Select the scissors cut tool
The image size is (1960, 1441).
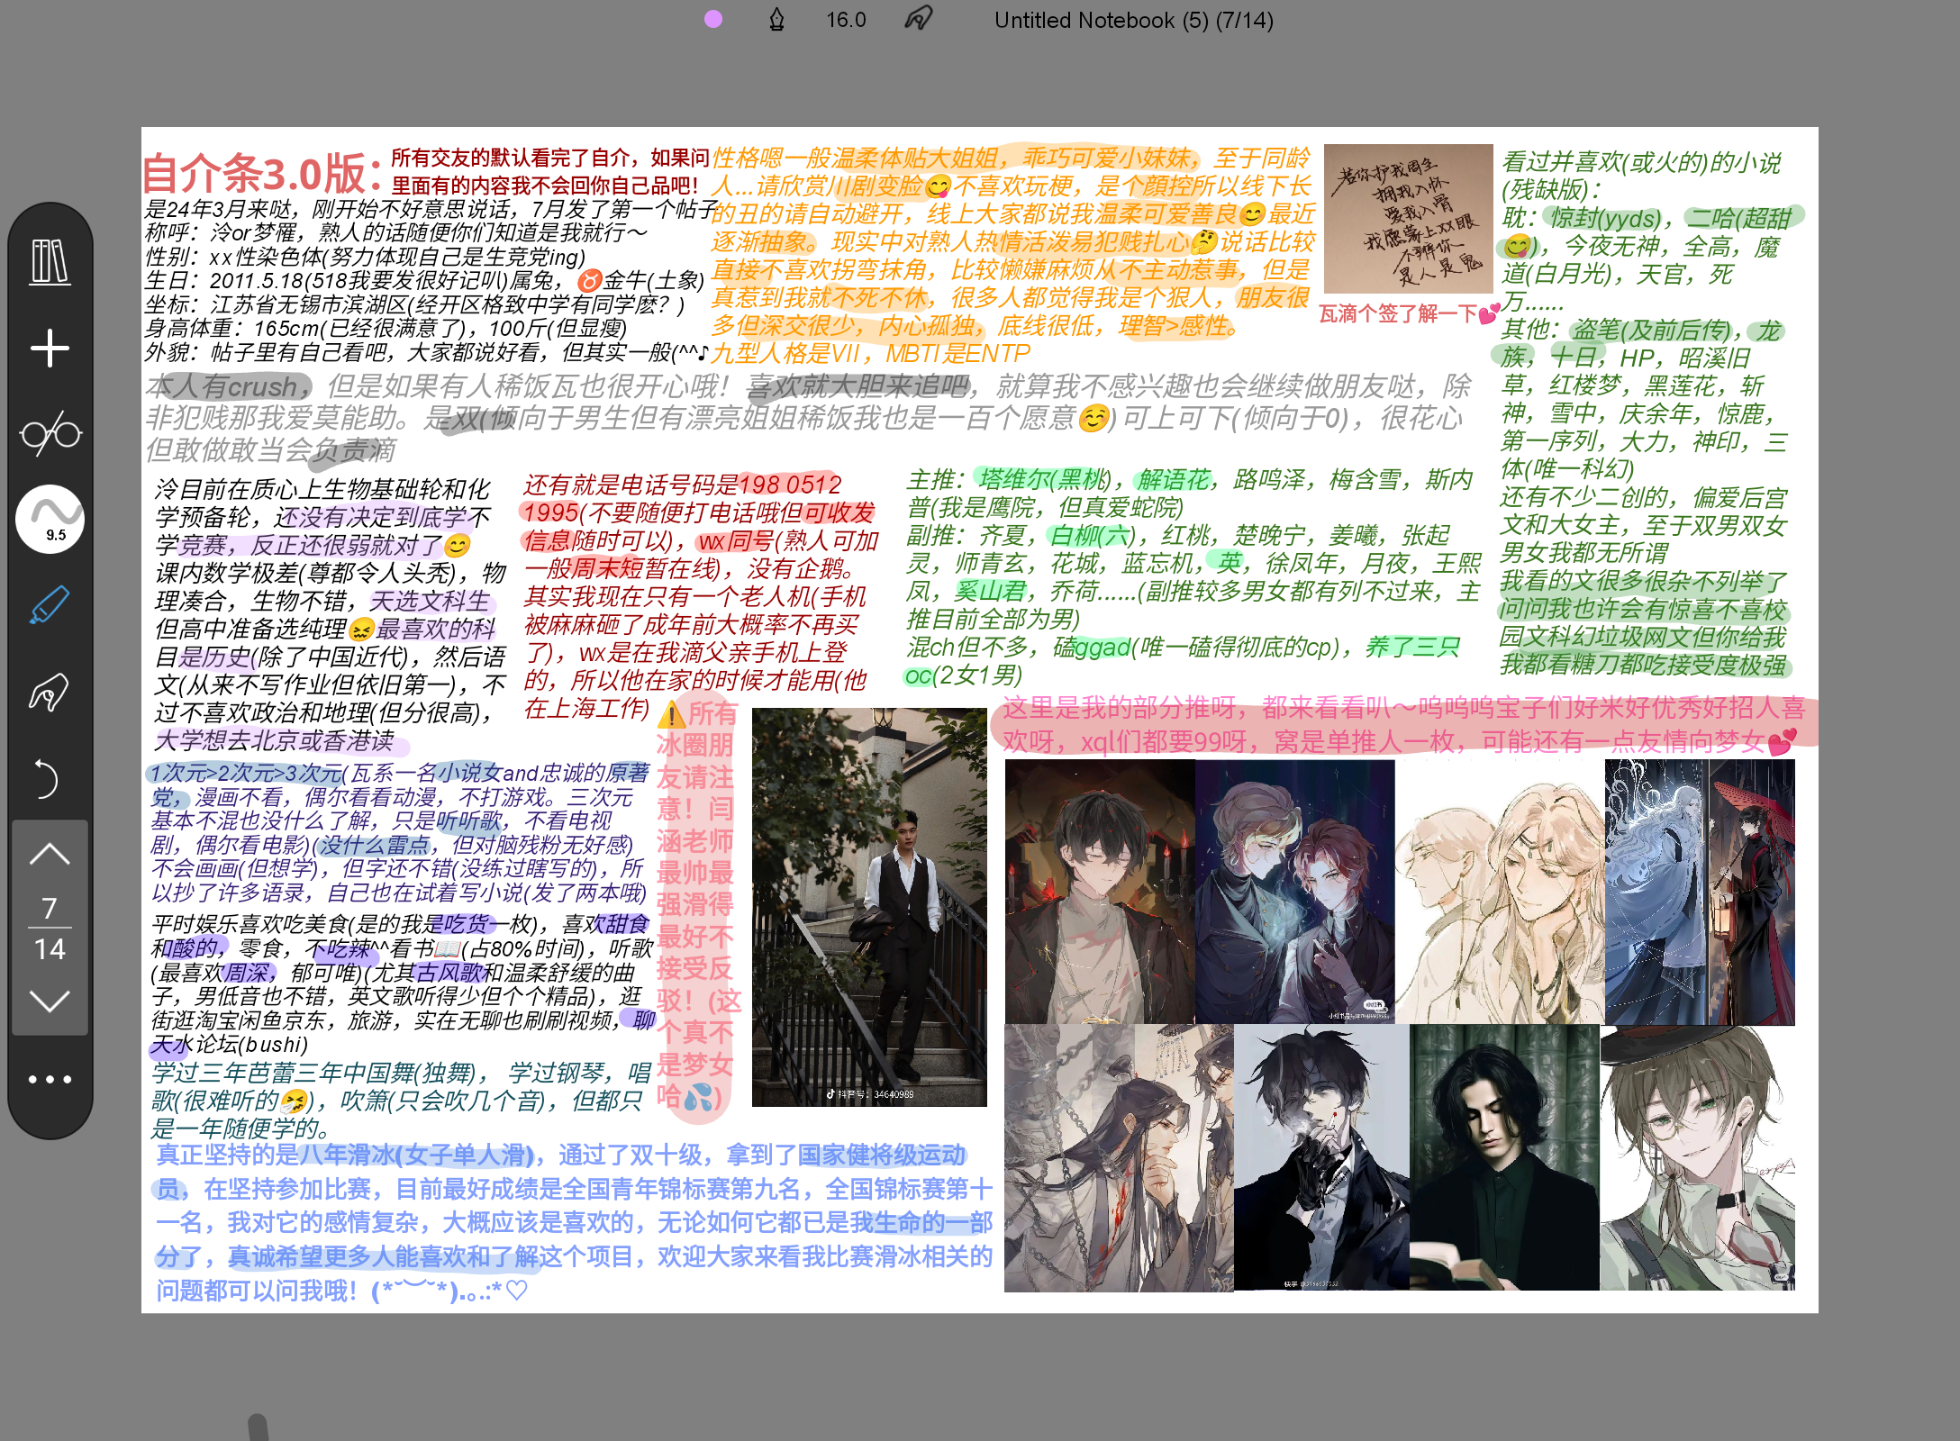tap(50, 433)
